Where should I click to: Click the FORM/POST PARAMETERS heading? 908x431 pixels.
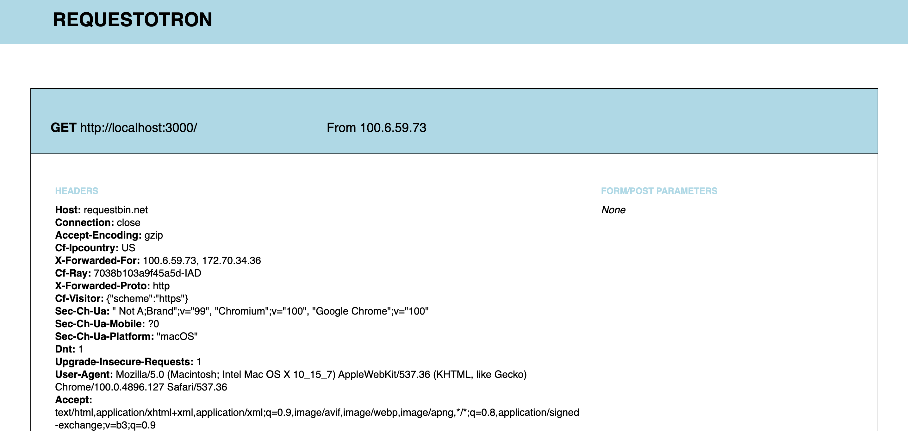point(659,191)
